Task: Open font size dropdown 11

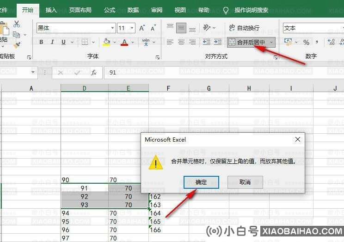Action: (132, 28)
